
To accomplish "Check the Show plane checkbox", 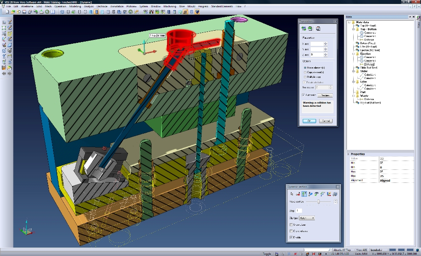I will point(291,224).
